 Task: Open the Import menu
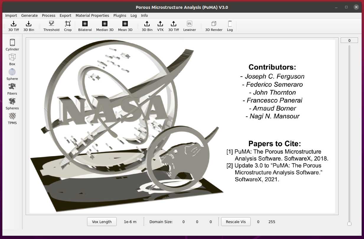11,16
